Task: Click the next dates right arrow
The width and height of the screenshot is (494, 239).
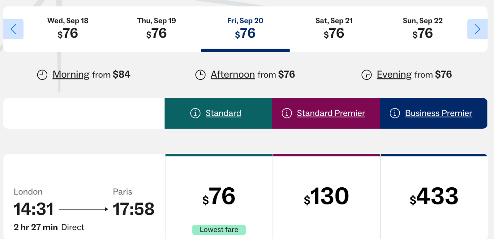Action: click(x=477, y=29)
